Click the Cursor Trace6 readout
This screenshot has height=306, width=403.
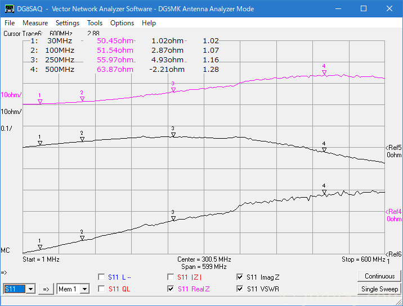coord(51,34)
